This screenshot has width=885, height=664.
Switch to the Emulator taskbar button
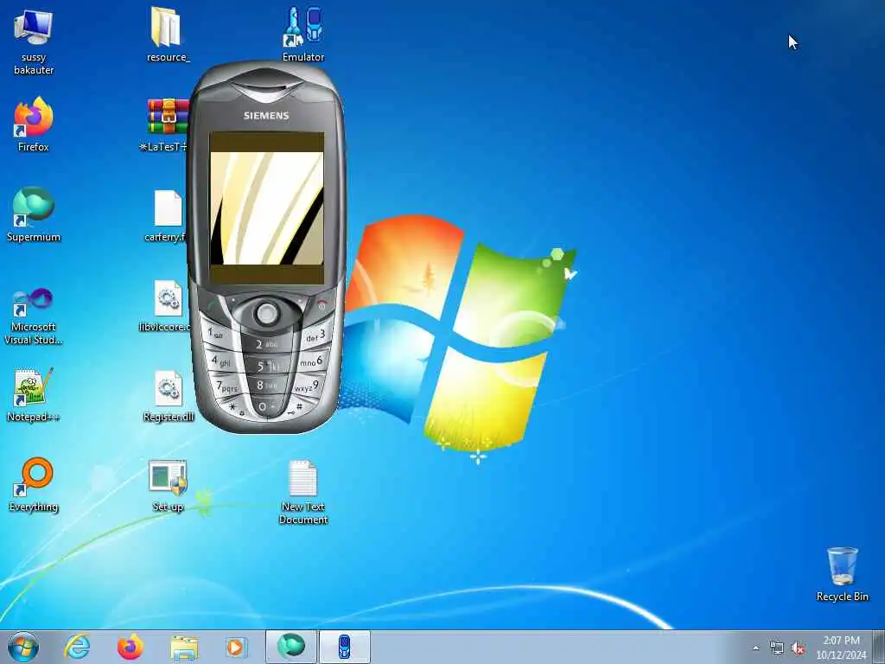pyautogui.click(x=345, y=647)
